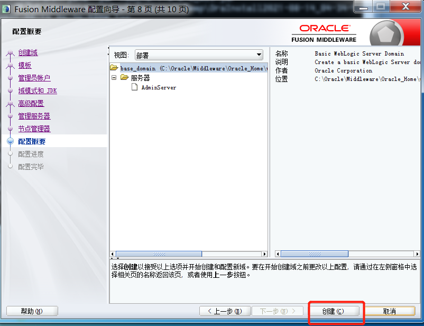Viewport: 424px width, 326px height.
Task: Click details panel right scroll arrow
Action: point(417,254)
